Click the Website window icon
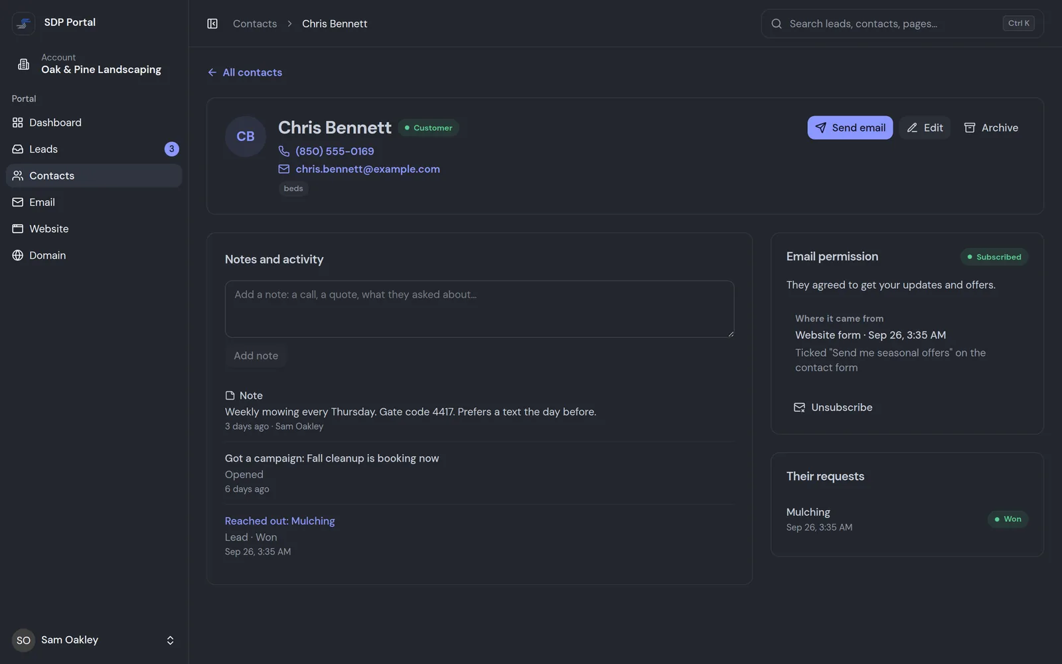Screen dimensions: 1062x664 [x=18, y=229]
